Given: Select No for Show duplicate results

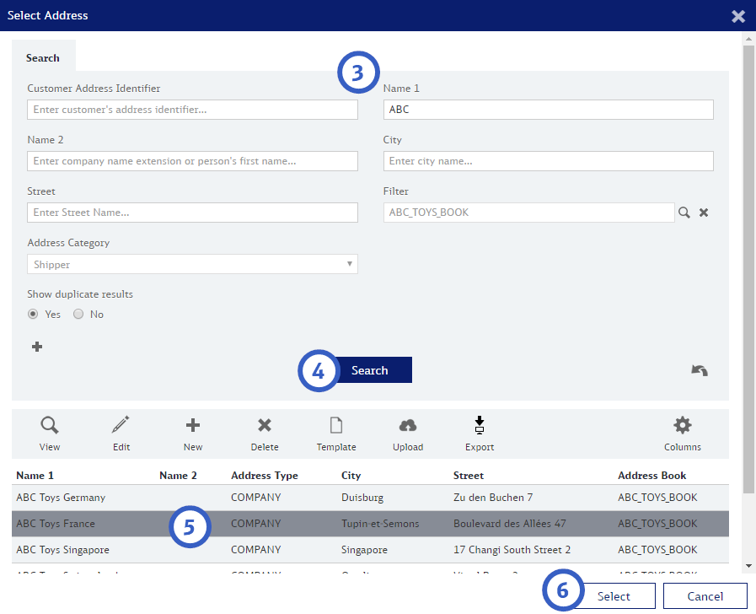Looking at the screenshot, I should point(78,314).
